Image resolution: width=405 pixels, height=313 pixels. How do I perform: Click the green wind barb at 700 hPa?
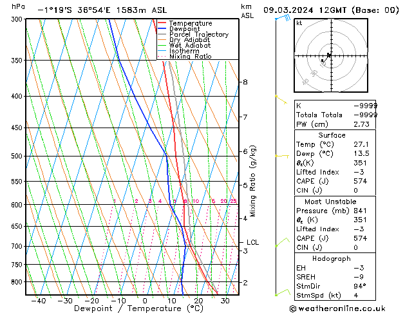[282, 242]
